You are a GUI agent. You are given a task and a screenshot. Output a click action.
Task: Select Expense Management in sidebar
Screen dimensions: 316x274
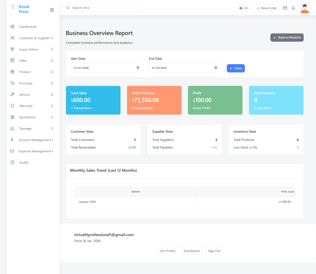(35, 151)
